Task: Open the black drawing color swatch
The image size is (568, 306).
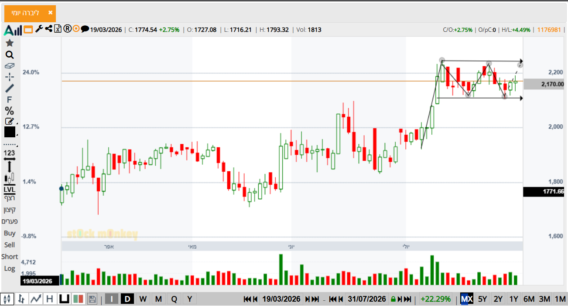Action: (x=10, y=132)
